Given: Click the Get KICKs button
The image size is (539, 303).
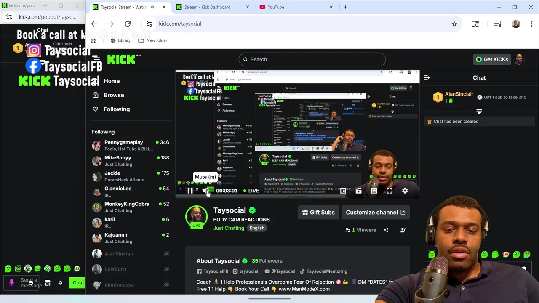Looking at the screenshot, I should coord(492,59).
